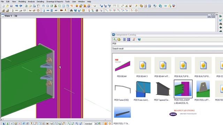Image resolution: width=223 pixels, height=125 pixels.
Task: Open the Window menu
Action: [x=81, y=1]
